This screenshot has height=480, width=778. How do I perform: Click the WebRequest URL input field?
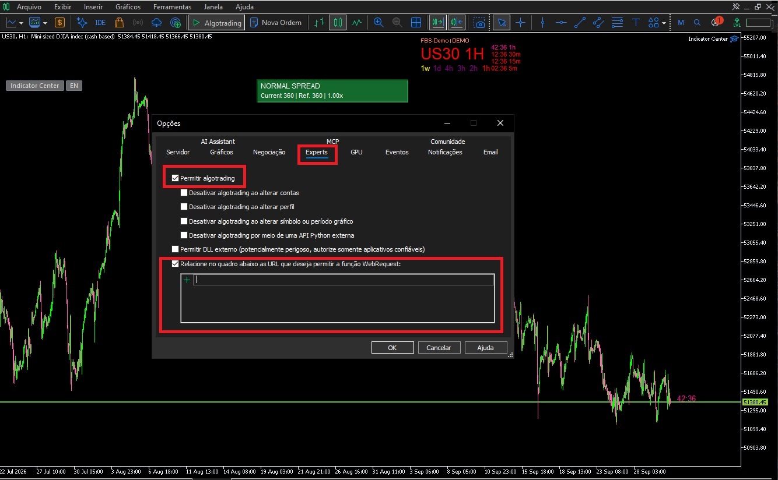pyautogui.click(x=344, y=280)
